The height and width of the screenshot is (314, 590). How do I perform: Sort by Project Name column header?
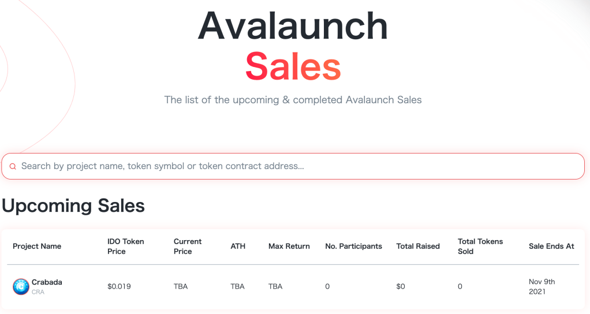[37, 246]
